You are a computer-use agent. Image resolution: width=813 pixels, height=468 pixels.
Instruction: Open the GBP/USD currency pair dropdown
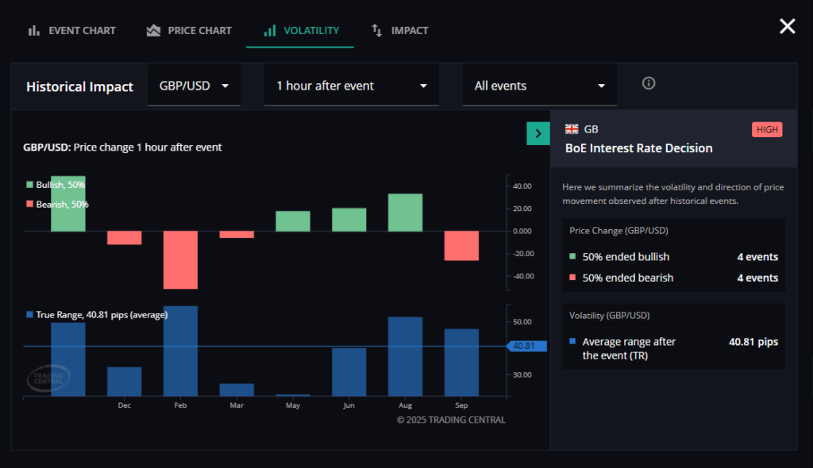194,86
